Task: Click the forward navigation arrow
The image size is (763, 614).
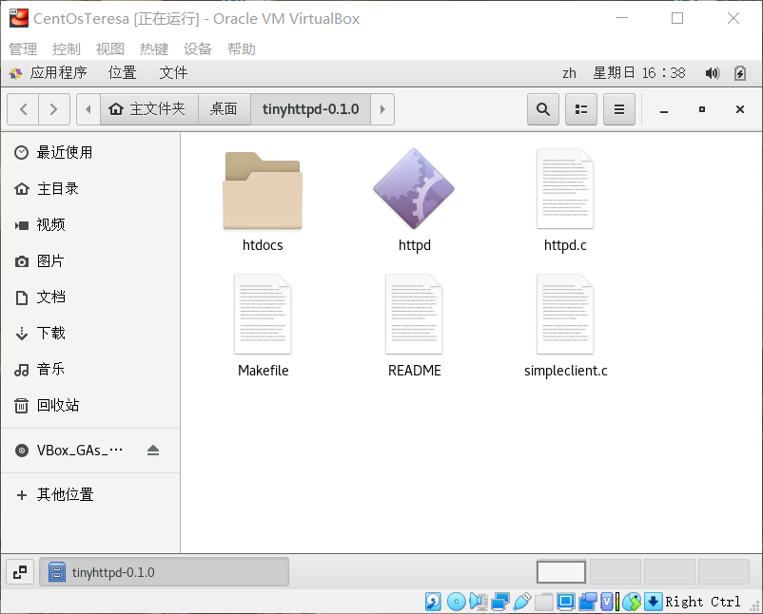Action: click(54, 109)
